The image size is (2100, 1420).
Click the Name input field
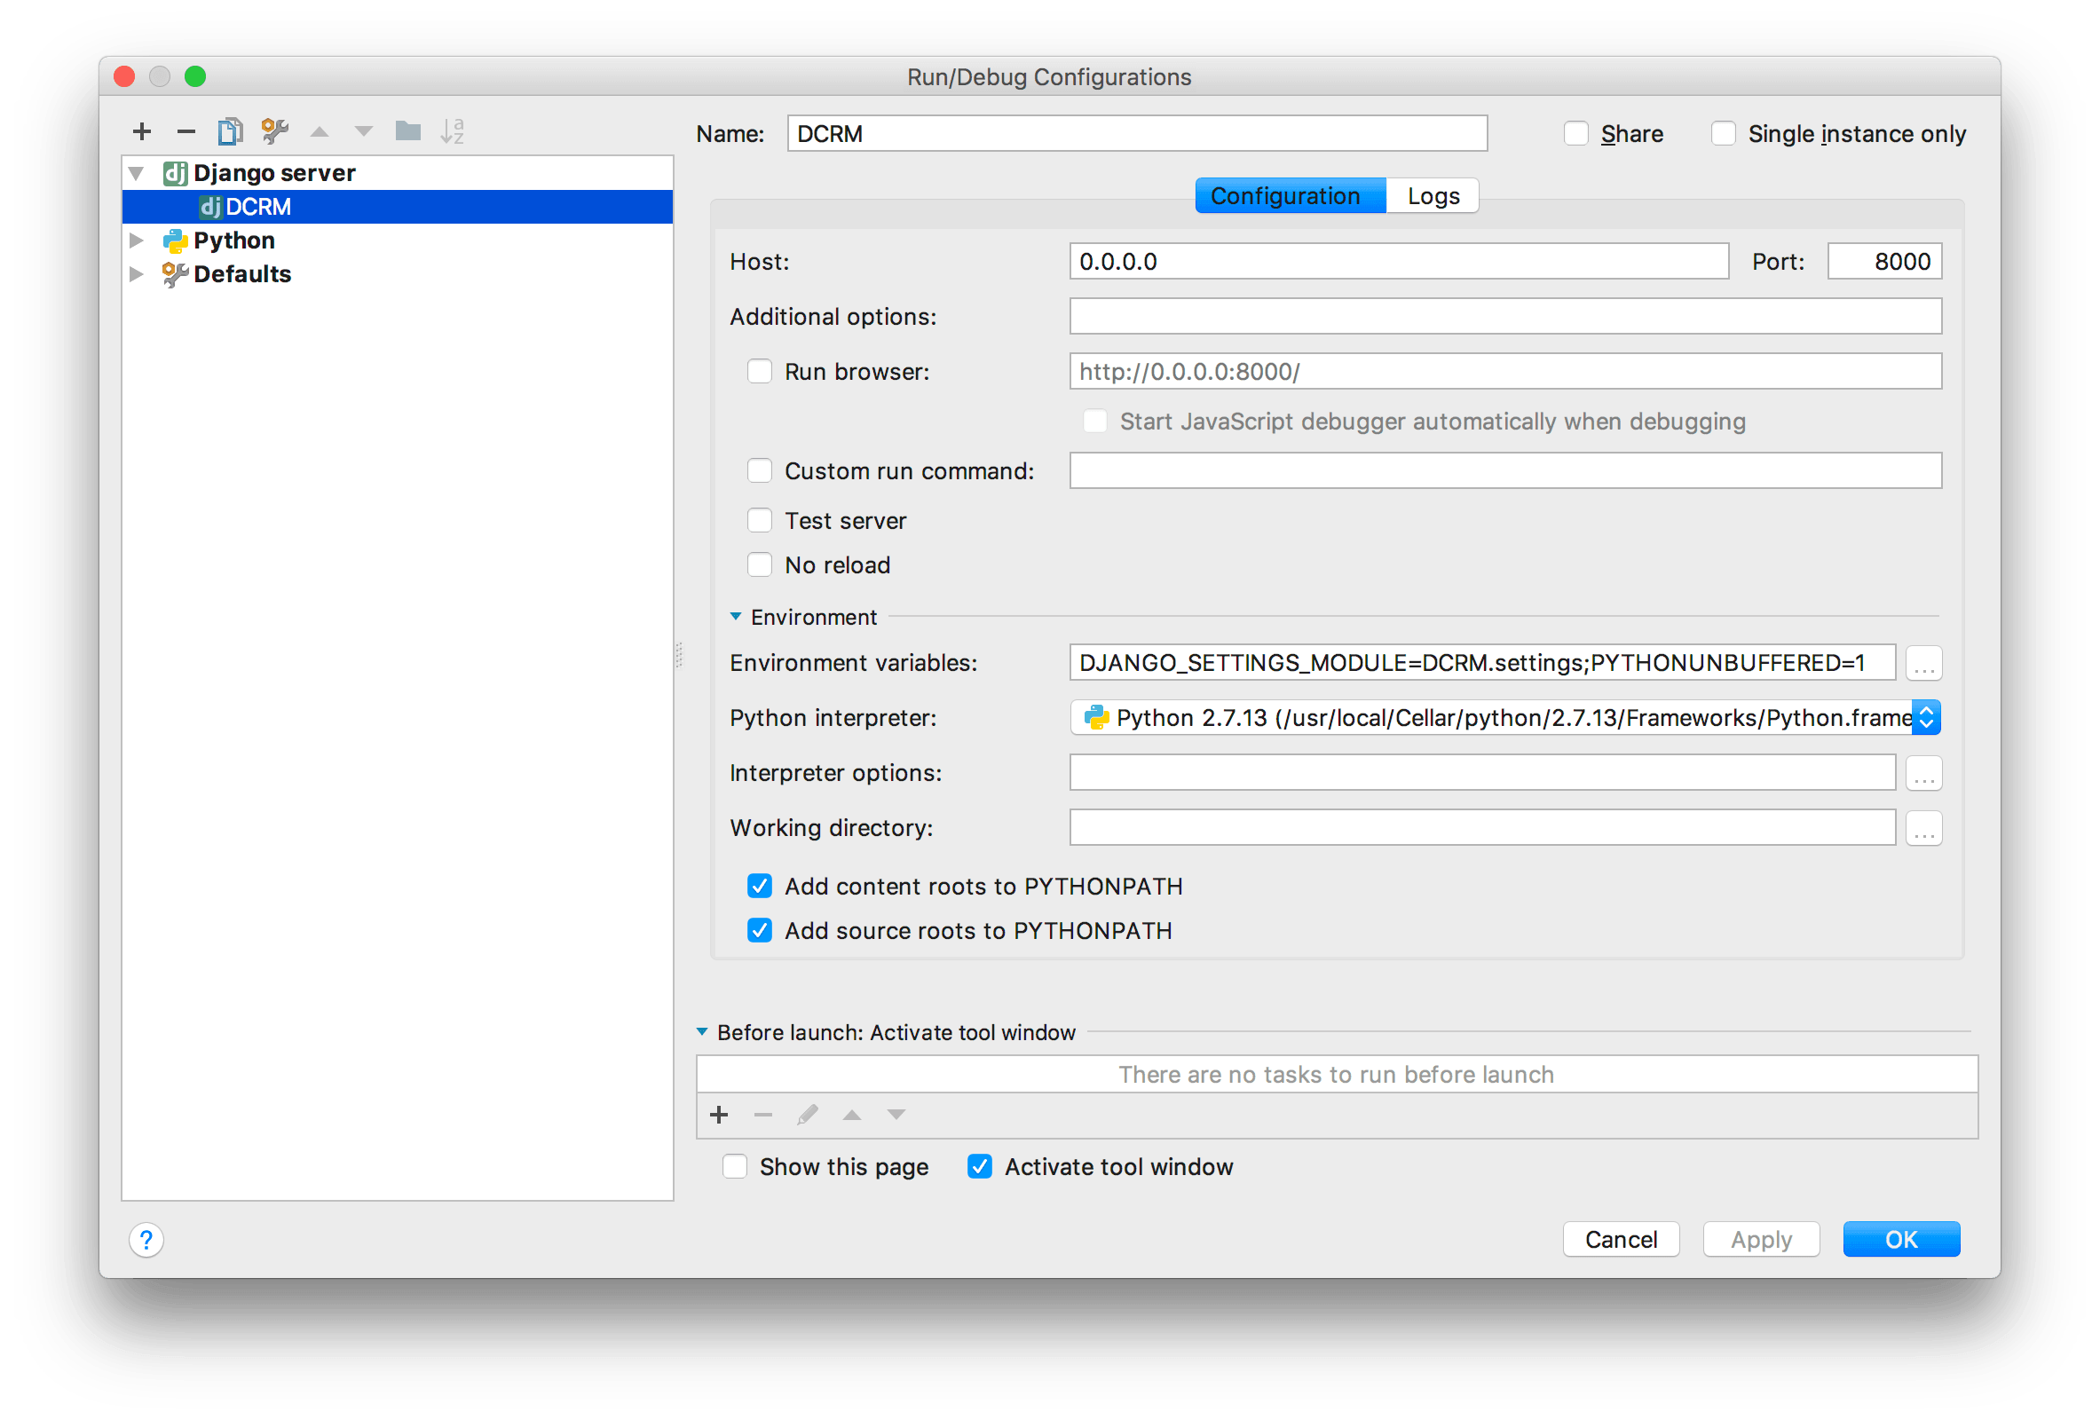point(1137,134)
